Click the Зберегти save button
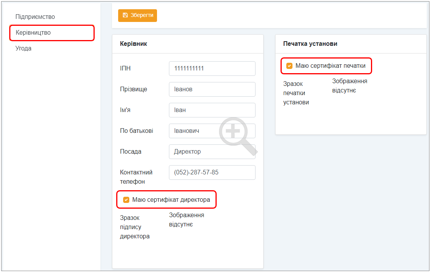Screen dimensions: 431x273 click(137, 15)
